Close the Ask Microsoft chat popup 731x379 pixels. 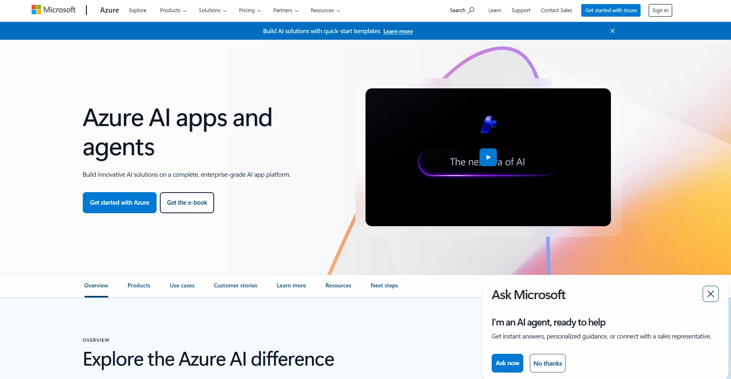(x=710, y=293)
